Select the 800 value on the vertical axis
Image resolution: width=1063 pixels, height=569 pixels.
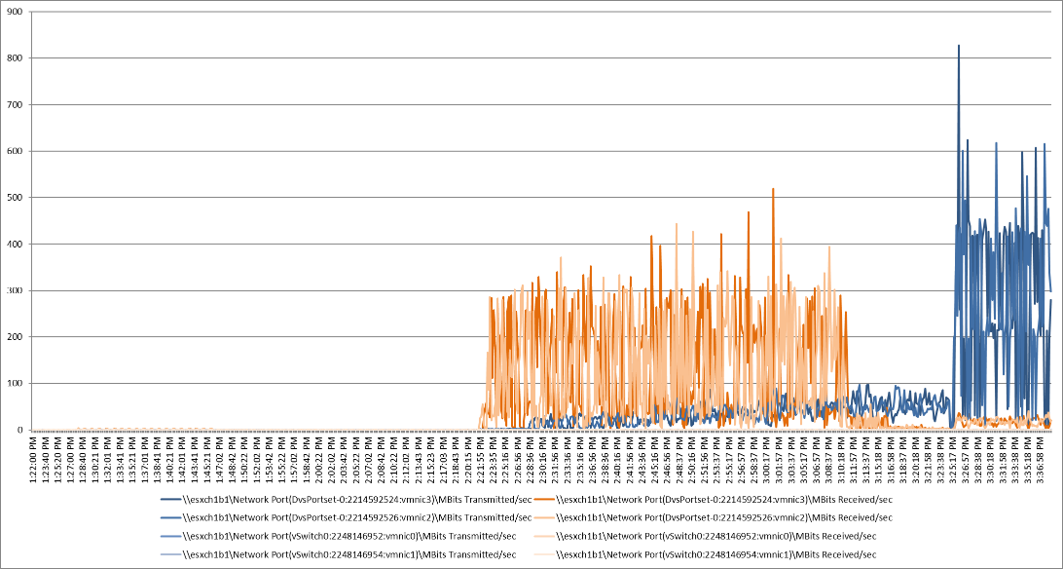point(15,58)
